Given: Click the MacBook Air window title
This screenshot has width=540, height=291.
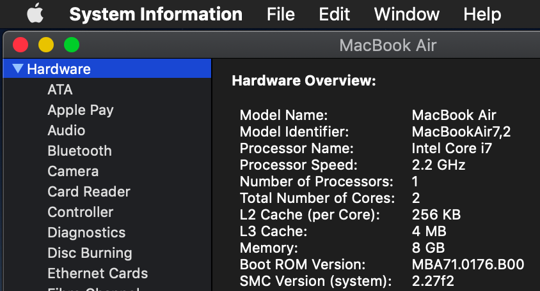Looking at the screenshot, I should pos(388,45).
